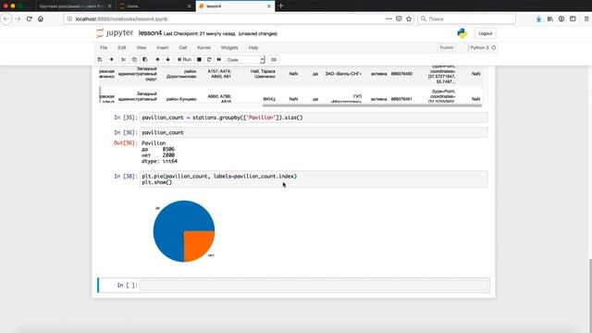Close the Home browser tab

[x=189, y=6]
